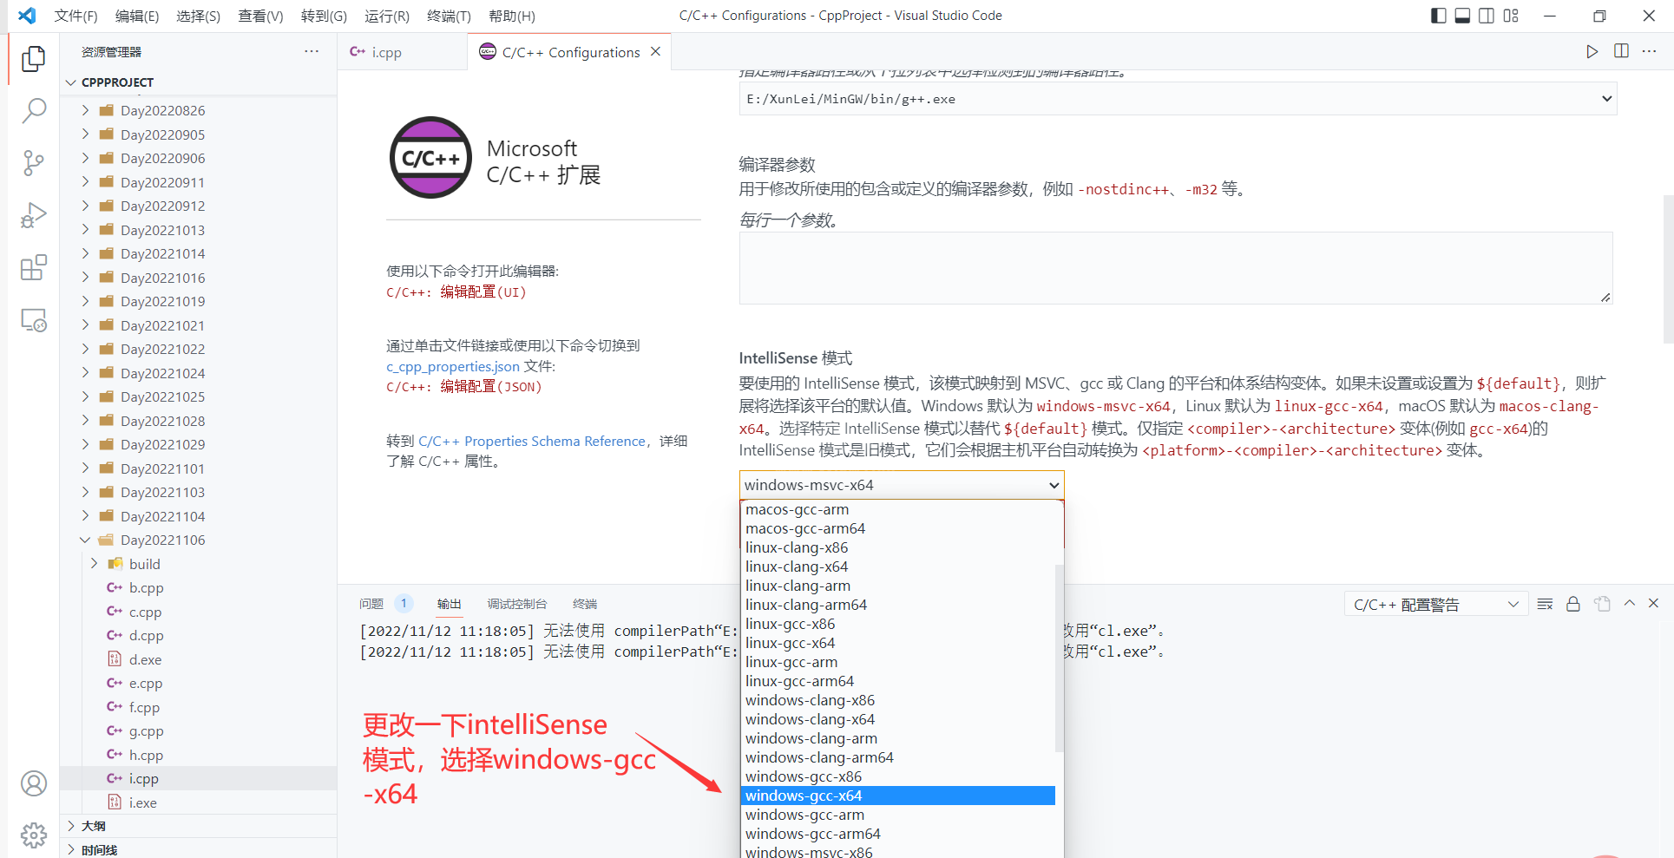Open the 文件(F) menu

[x=75, y=16]
